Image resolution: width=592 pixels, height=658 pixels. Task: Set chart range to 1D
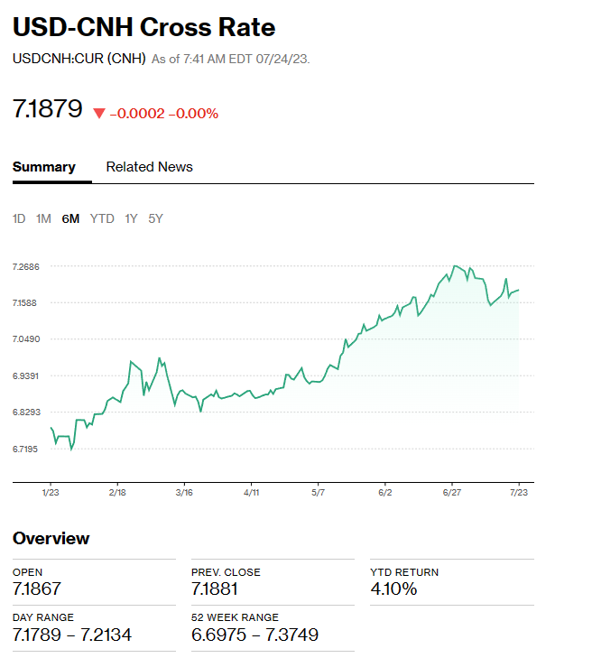click(x=19, y=218)
